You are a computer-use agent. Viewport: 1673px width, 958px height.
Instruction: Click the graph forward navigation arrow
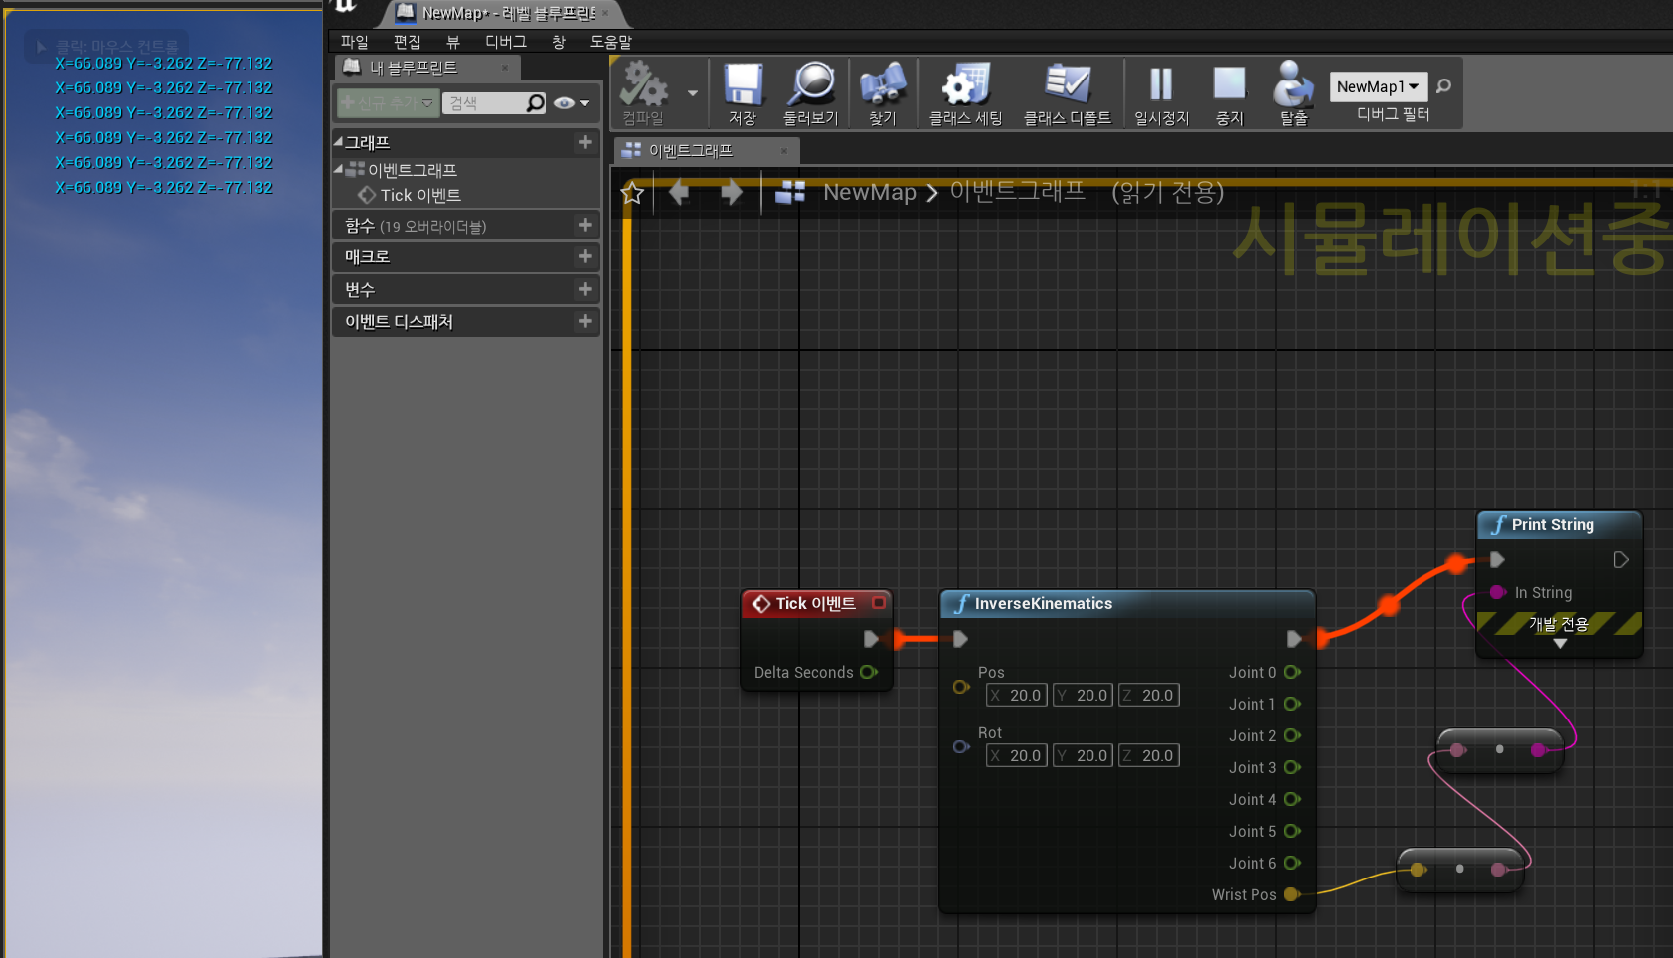tap(731, 192)
